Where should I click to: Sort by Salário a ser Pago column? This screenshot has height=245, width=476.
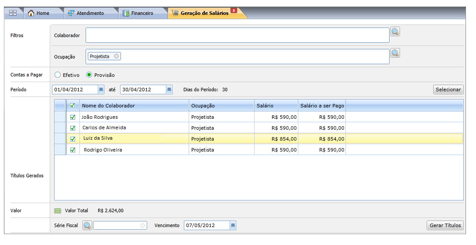(x=322, y=106)
